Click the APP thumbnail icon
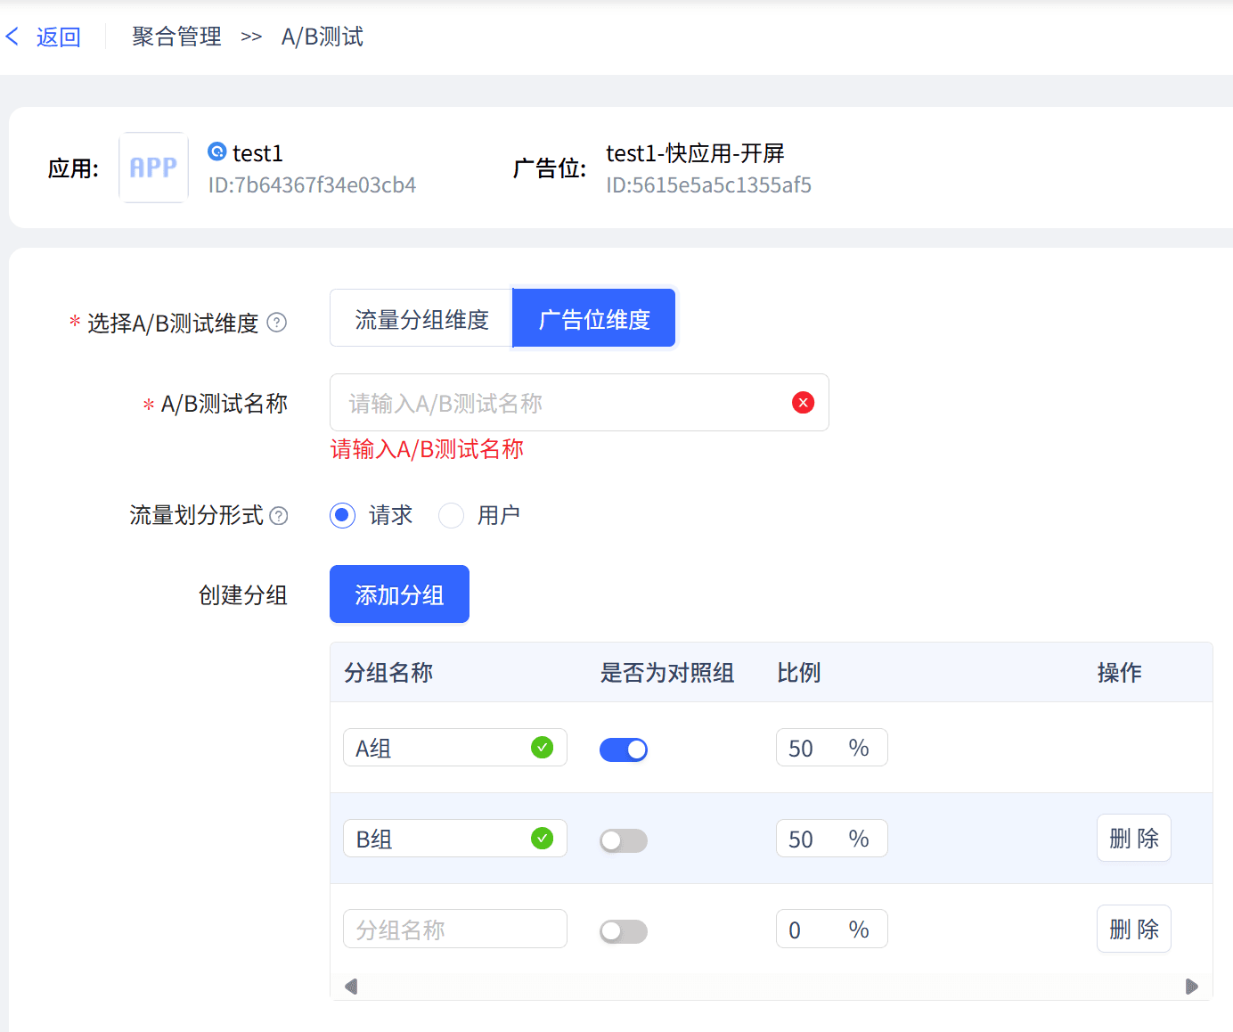The image size is (1233, 1032). point(153,168)
